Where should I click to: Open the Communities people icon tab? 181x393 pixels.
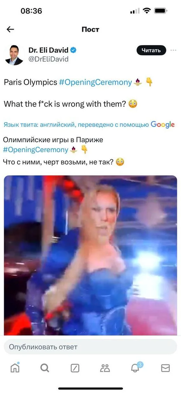(105, 368)
